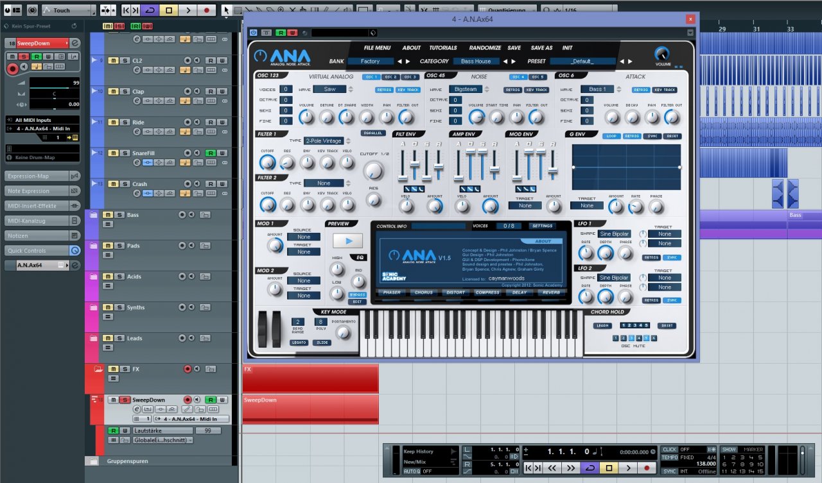The image size is (822, 483).
Task: Click the metronome CLICK button in transport panel
Action: pos(670,450)
